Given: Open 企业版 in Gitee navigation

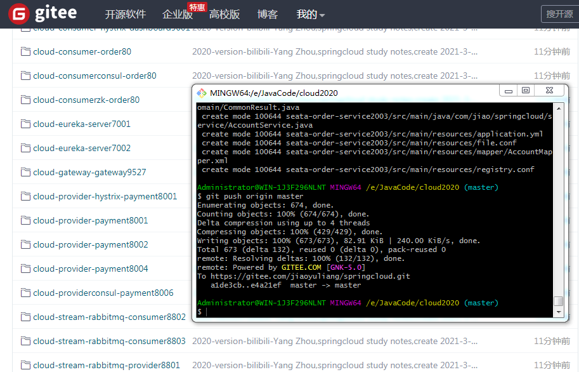Looking at the screenshot, I should coord(178,15).
